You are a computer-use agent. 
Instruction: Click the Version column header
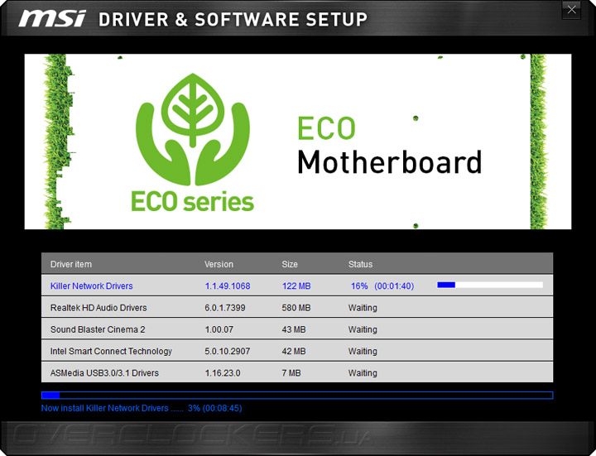pos(219,264)
